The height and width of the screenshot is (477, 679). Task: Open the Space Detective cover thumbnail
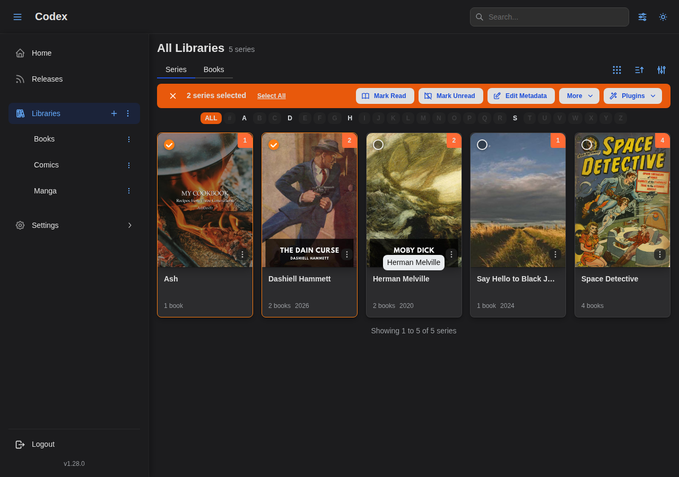click(x=622, y=200)
